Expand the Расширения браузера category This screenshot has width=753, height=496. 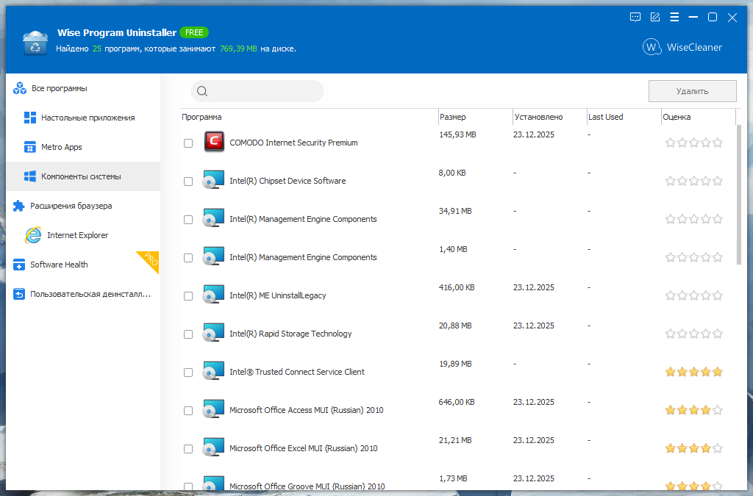(71, 206)
